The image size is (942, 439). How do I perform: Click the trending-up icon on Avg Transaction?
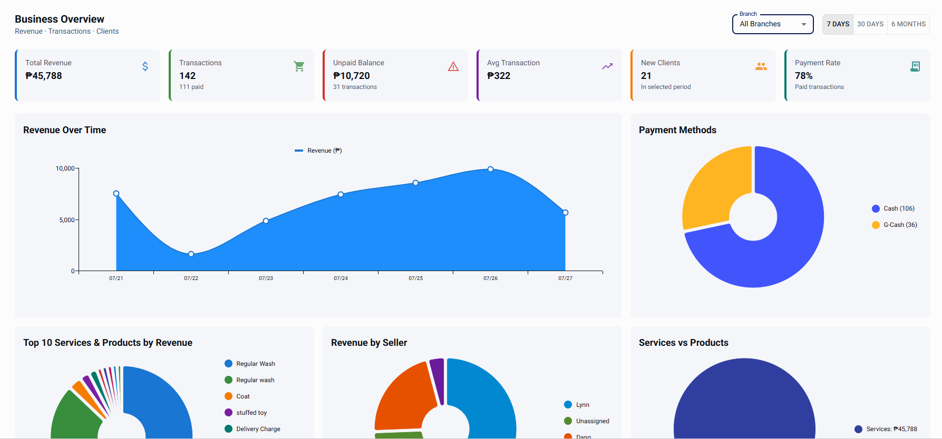point(607,66)
